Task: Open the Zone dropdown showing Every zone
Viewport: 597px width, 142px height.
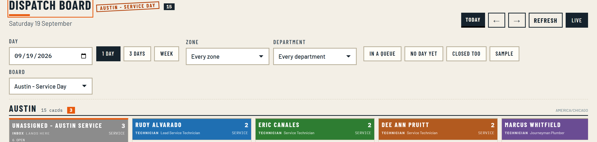Action: [227, 57]
